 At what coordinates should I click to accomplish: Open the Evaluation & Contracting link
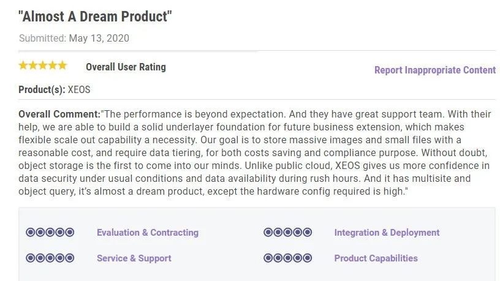tap(148, 233)
